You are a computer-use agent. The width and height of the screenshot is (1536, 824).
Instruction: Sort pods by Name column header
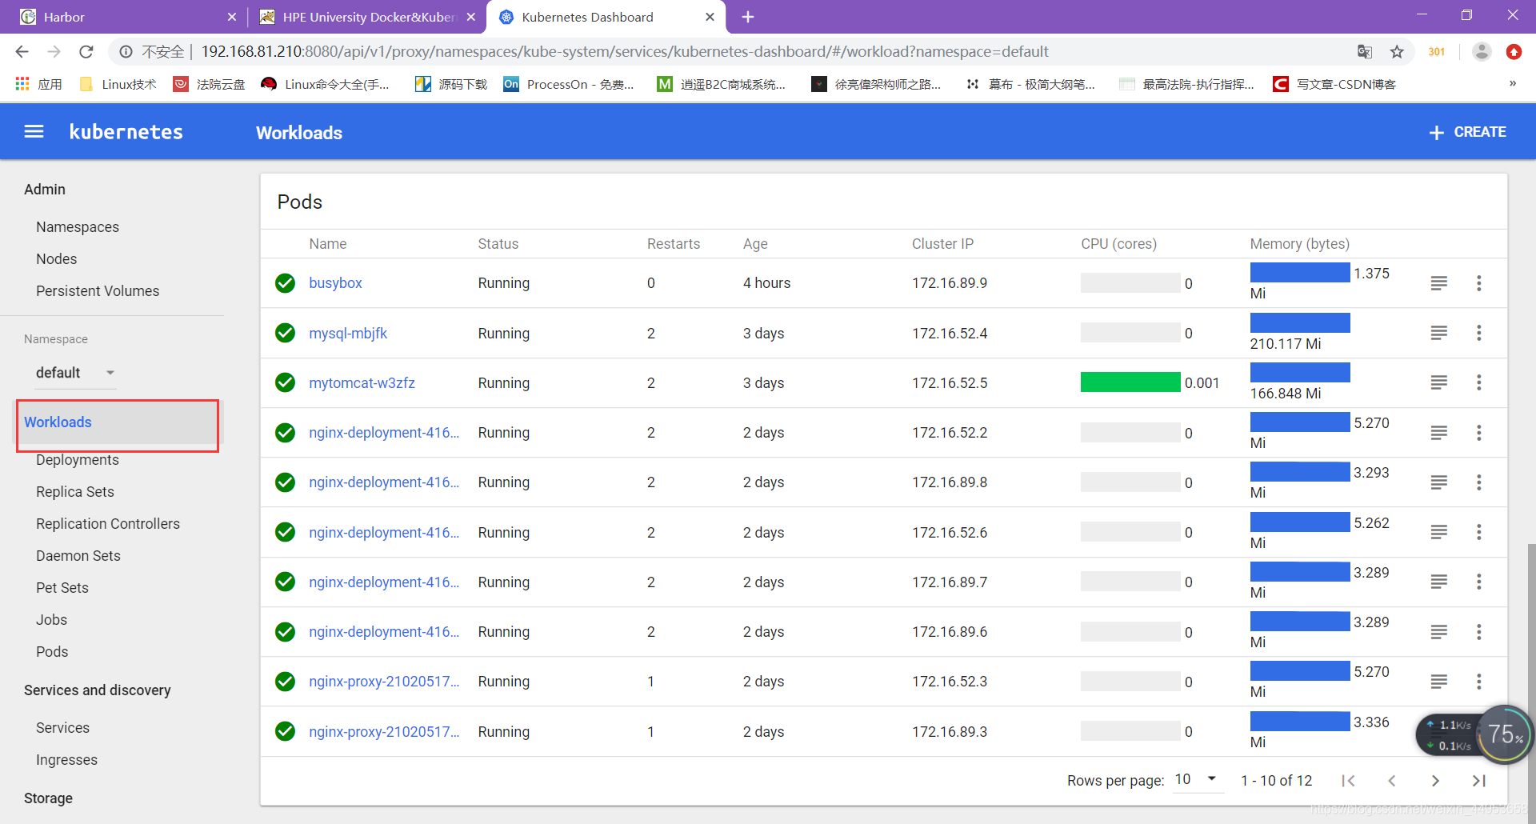click(328, 244)
